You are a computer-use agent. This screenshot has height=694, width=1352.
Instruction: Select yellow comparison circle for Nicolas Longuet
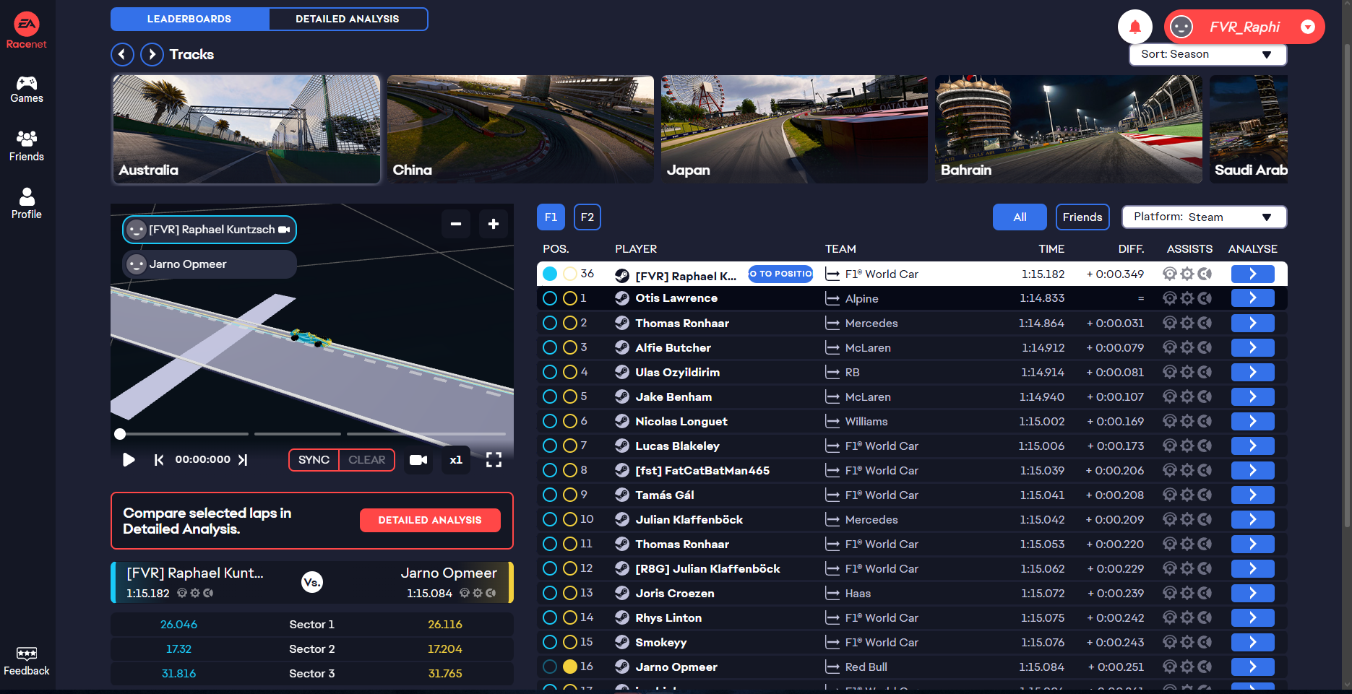570,421
